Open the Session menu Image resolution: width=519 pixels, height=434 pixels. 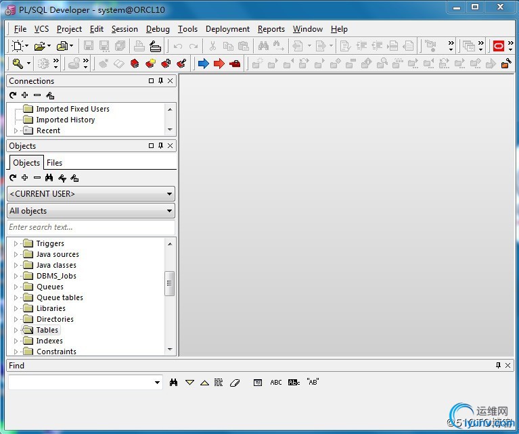point(125,29)
